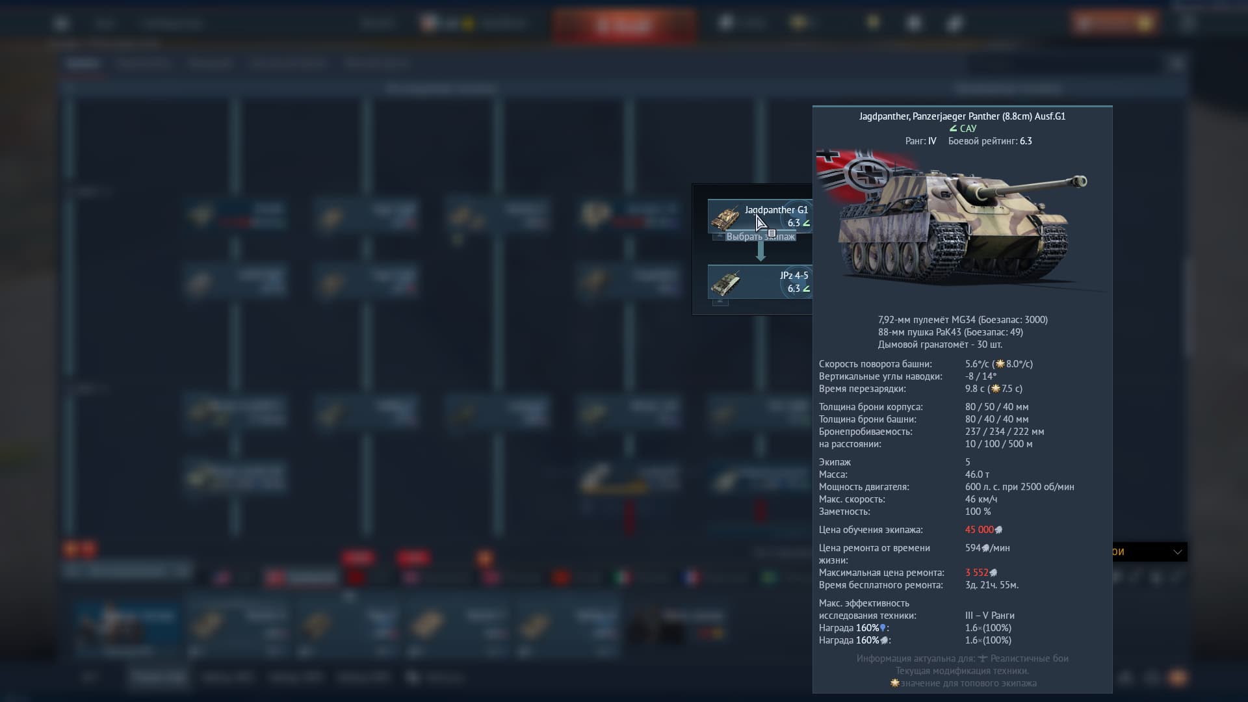Click the tooltip title 'Jagdpanther, Panzerjaeger Panther (8.8cm) Ausf.G1'
Viewport: 1248px width, 702px height.
(x=962, y=116)
